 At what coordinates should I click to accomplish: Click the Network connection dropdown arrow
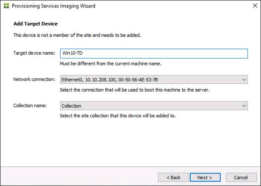(x=244, y=80)
